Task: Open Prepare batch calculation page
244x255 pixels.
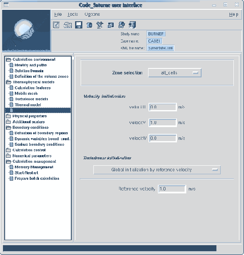Action: (x=37, y=178)
